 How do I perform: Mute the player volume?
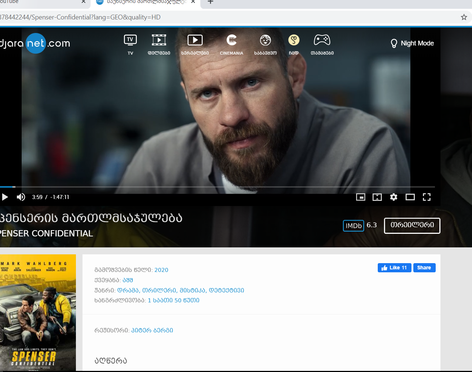(21, 197)
